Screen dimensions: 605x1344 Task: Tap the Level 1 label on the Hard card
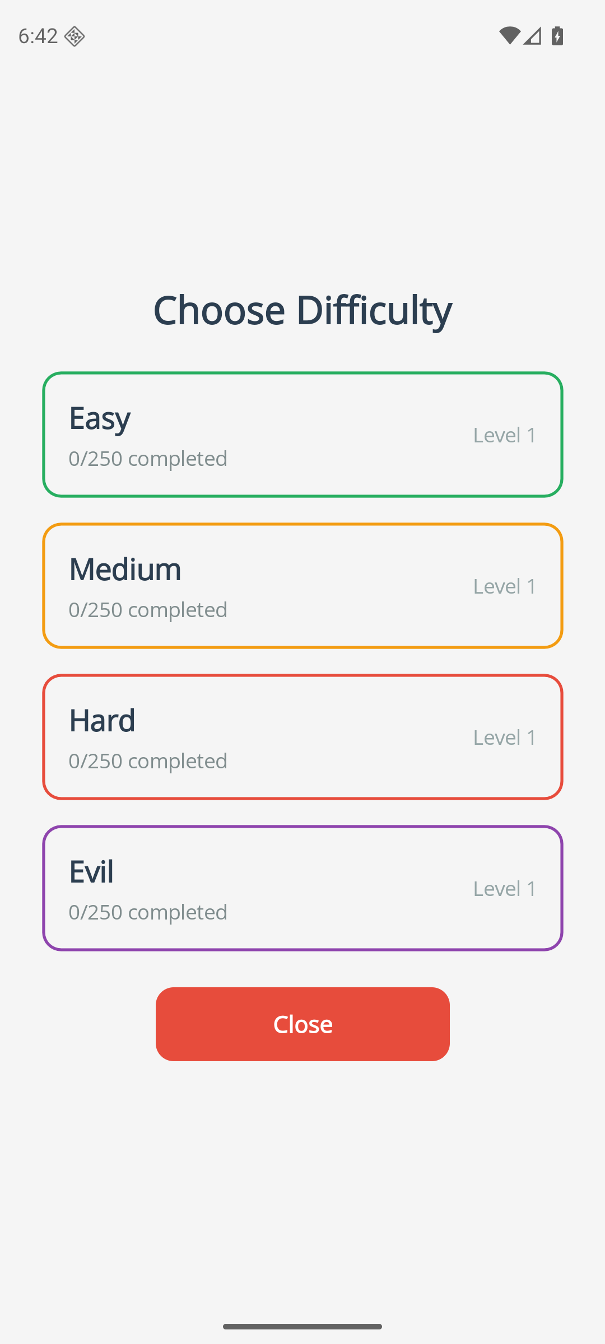(505, 738)
